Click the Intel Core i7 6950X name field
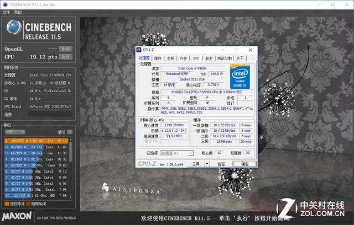The image size is (354, 225). pos(192,68)
